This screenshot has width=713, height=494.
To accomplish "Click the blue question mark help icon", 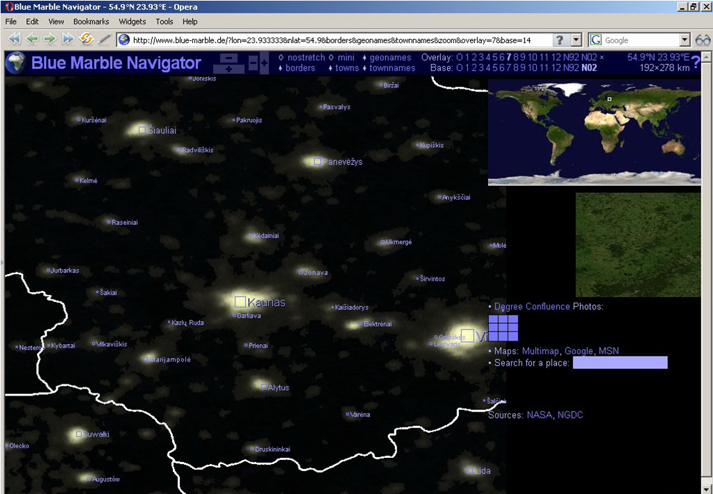I will 696,63.
